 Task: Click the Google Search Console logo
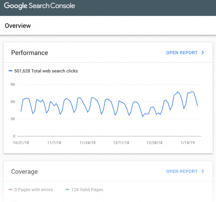[39, 6]
